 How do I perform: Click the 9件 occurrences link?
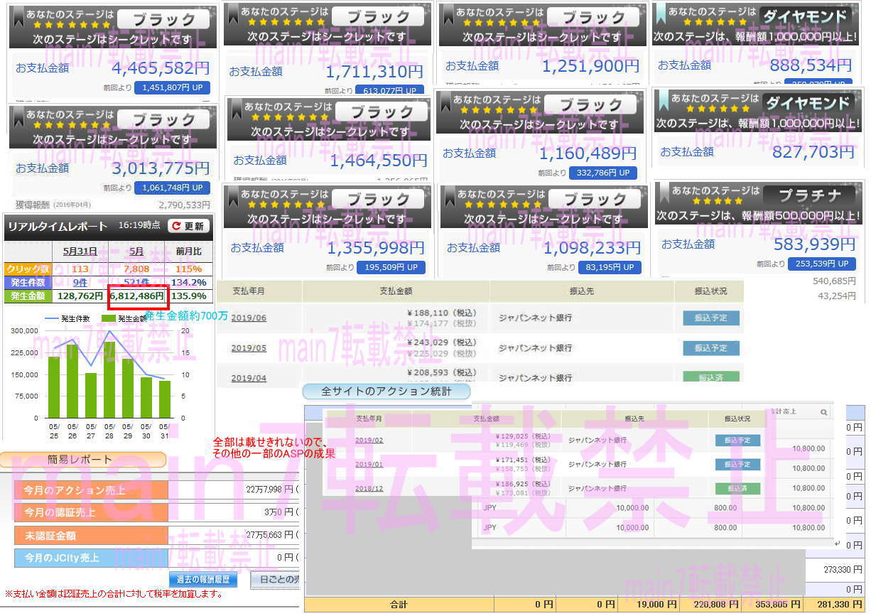[x=80, y=282]
